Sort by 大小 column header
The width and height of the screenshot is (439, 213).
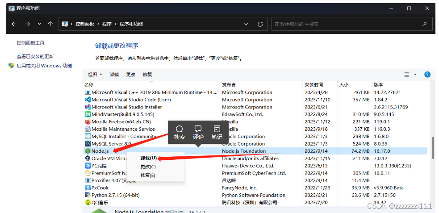(x=343, y=84)
